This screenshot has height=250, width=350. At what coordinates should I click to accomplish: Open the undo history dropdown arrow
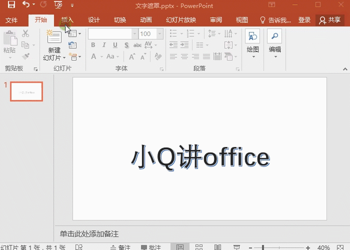click(33, 4)
